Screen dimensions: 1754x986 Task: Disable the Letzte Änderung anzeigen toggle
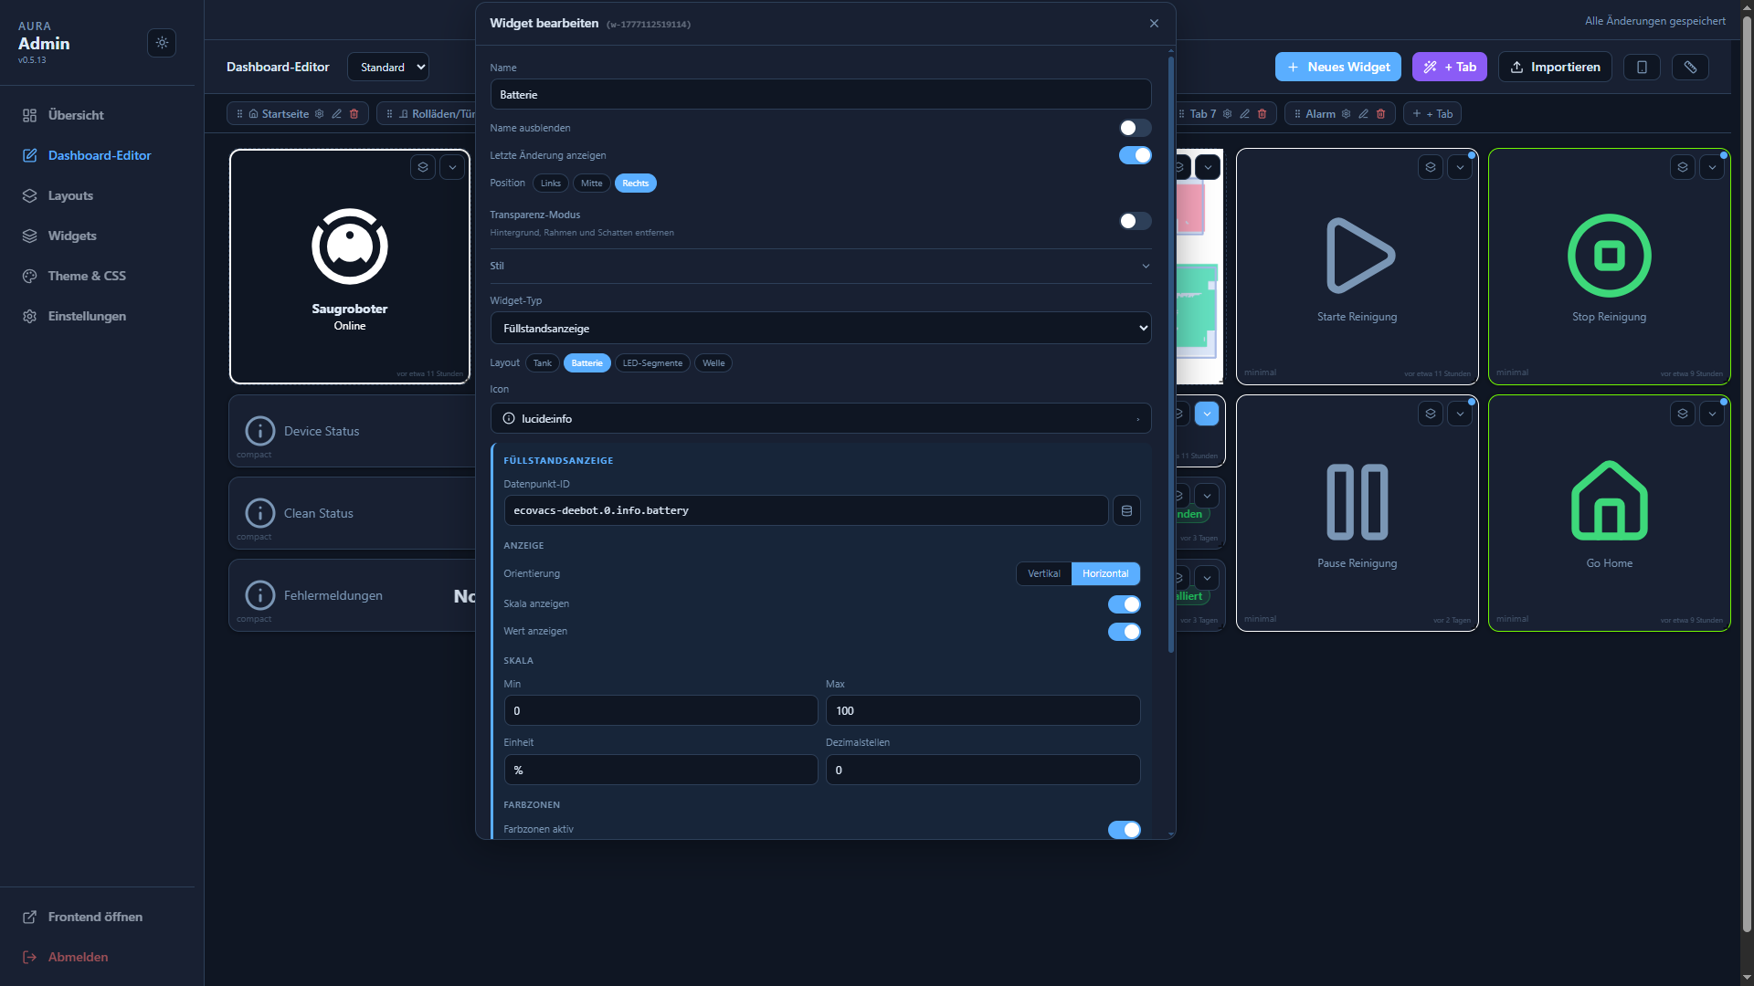coord(1135,155)
